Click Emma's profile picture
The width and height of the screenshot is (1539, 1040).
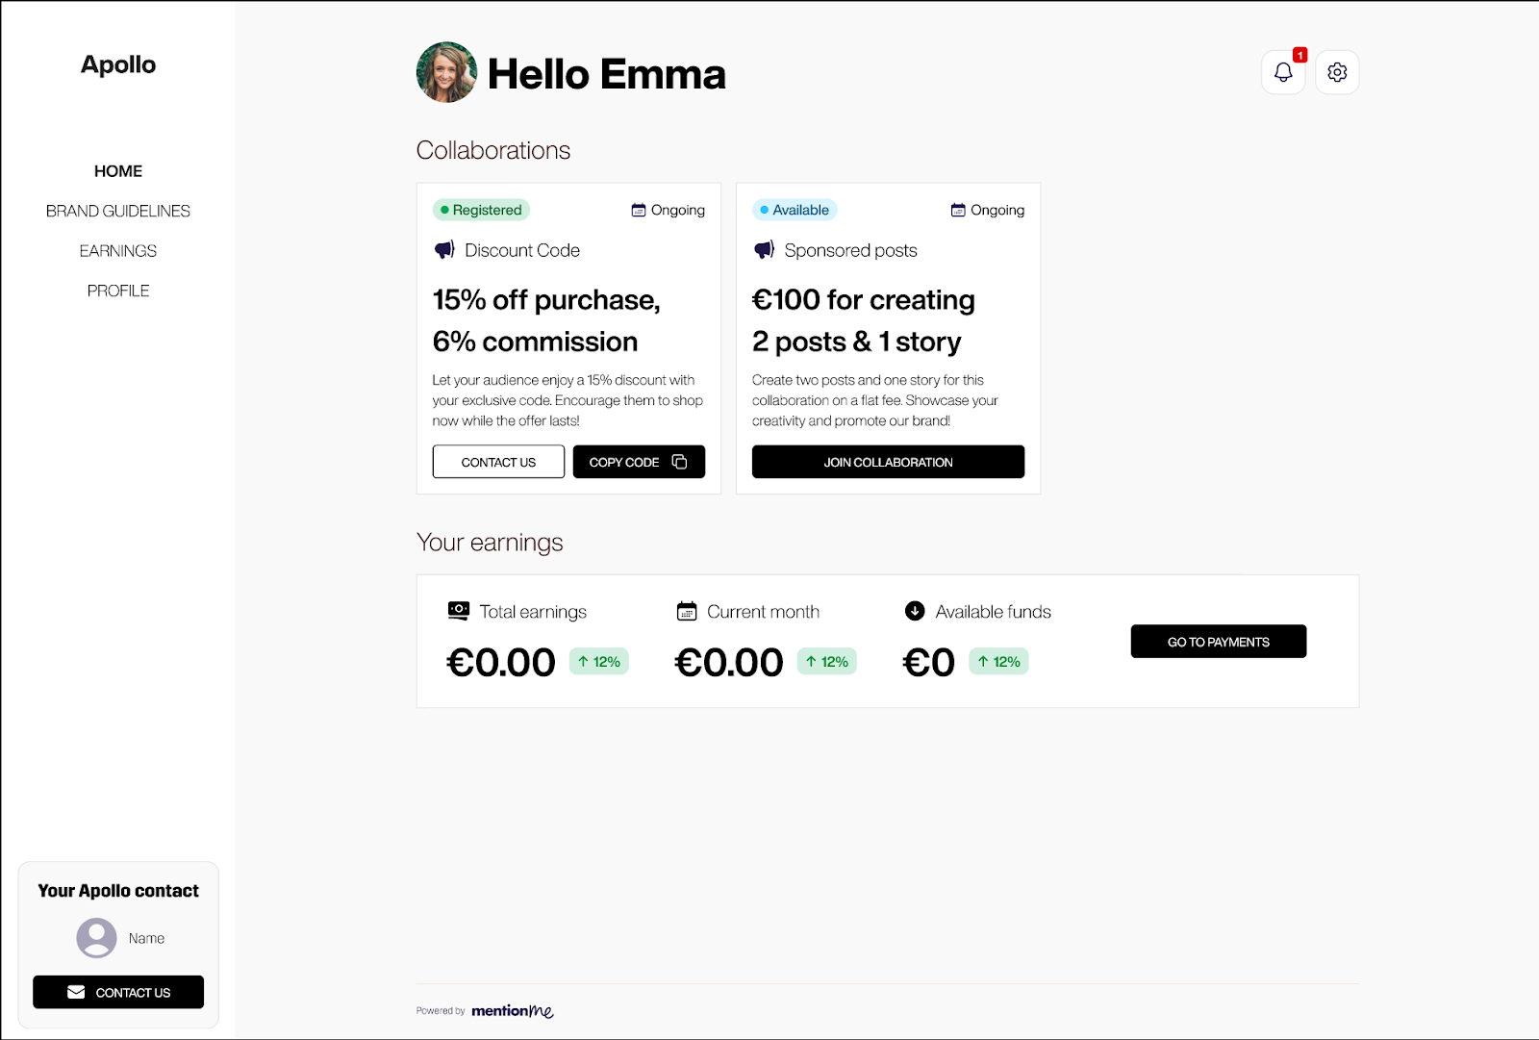pos(445,72)
